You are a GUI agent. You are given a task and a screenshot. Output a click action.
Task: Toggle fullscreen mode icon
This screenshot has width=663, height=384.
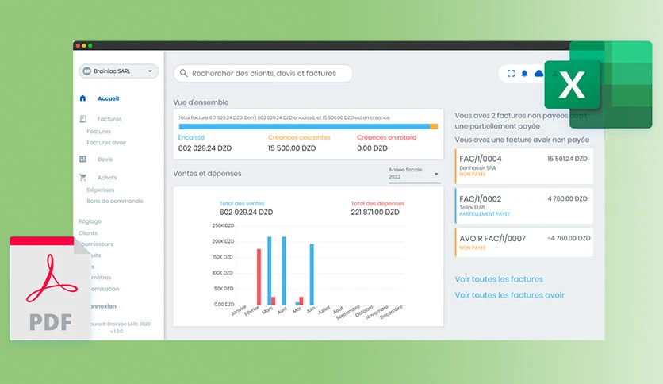tap(512, 73)
